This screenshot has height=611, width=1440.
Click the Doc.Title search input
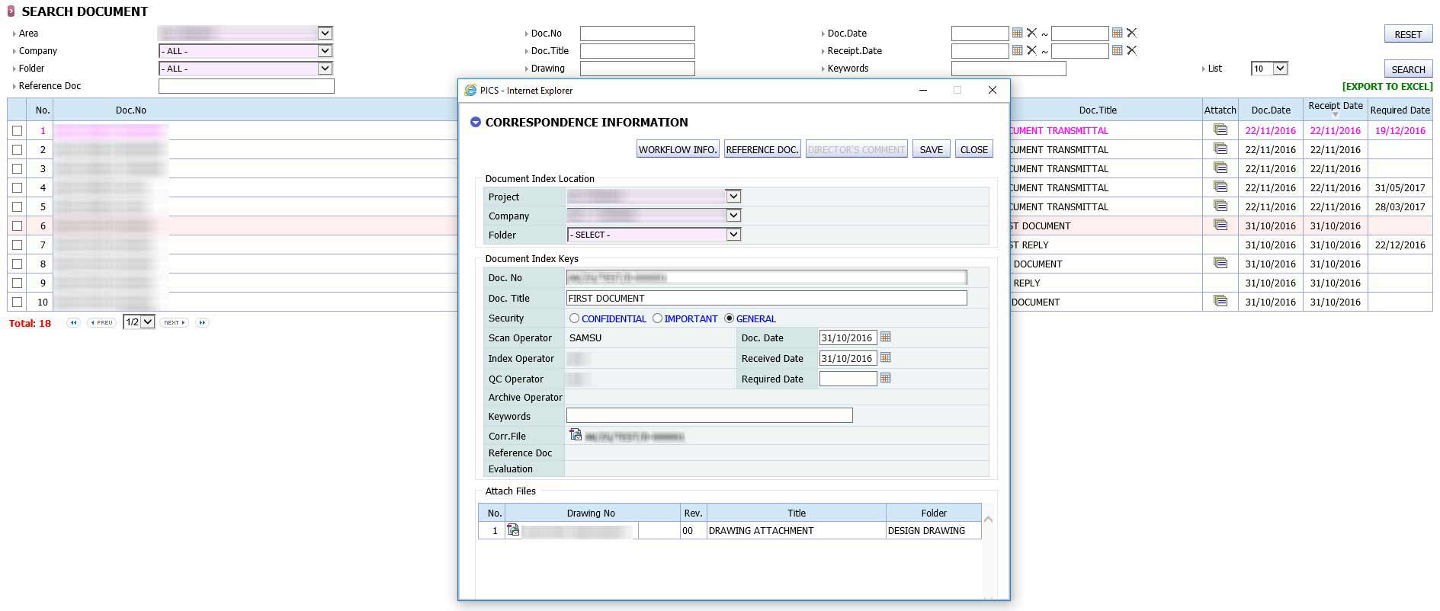(x=637, y=50)
